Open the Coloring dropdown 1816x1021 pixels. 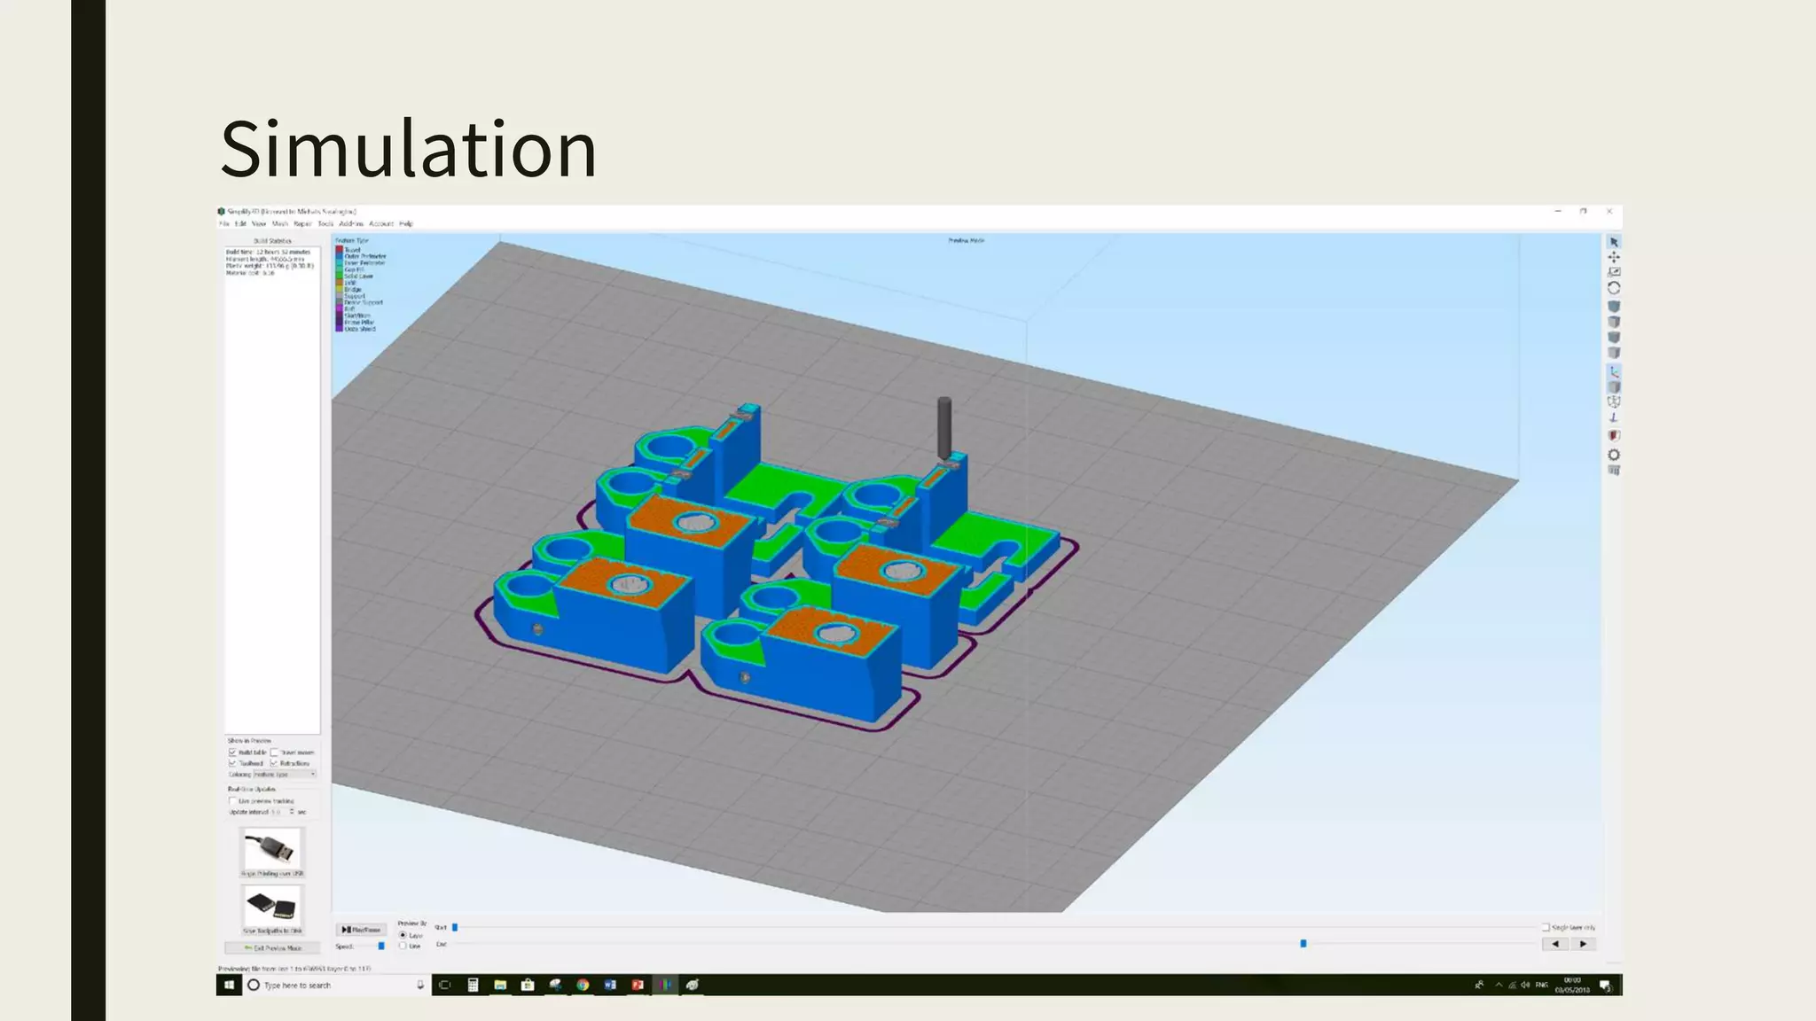coord(286,774)
